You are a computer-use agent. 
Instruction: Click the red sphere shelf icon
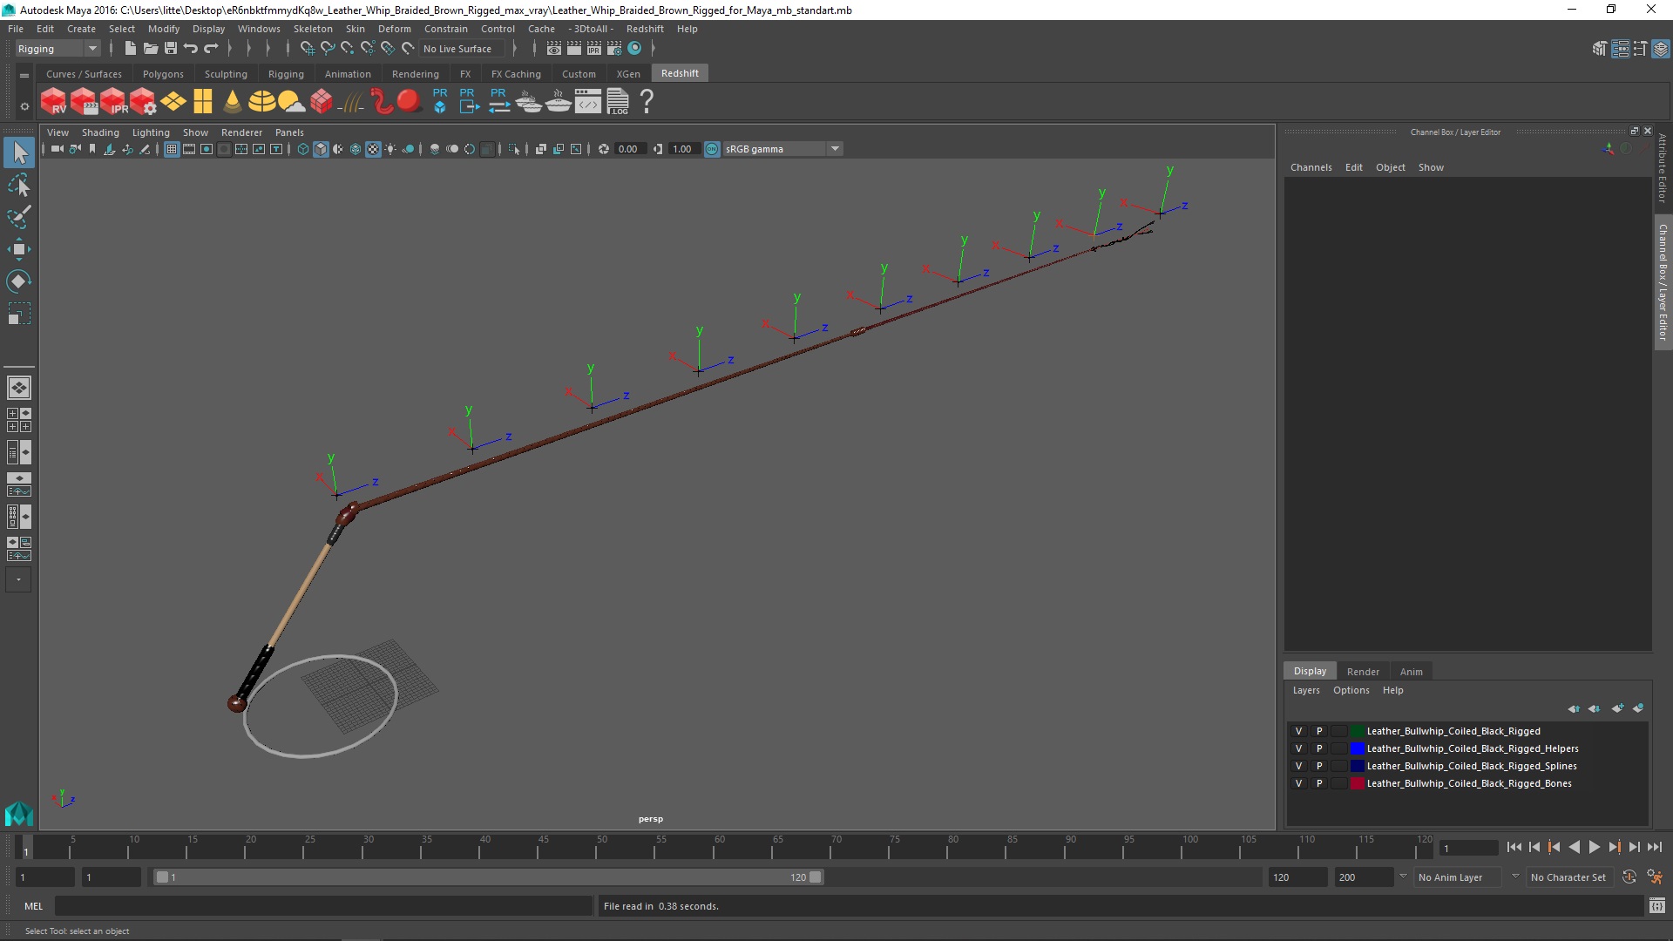pyautogui.click(x=409, y=101)
